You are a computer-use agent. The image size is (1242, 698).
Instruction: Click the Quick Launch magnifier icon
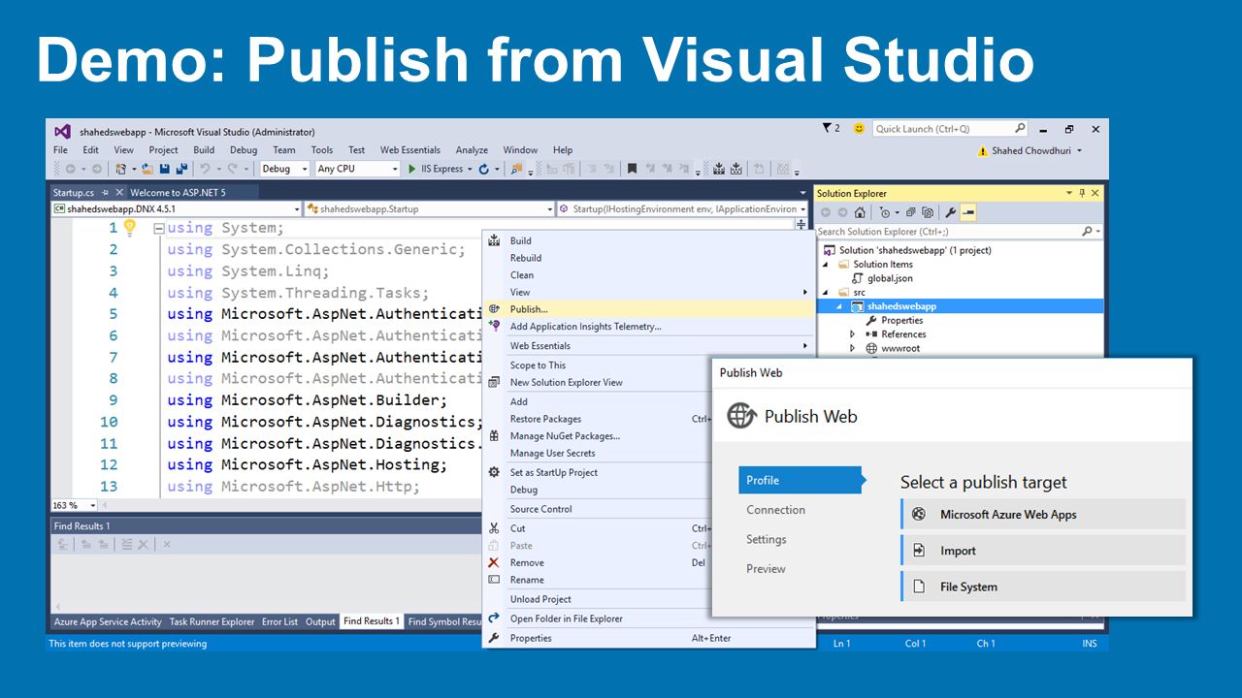[1020, 128]
